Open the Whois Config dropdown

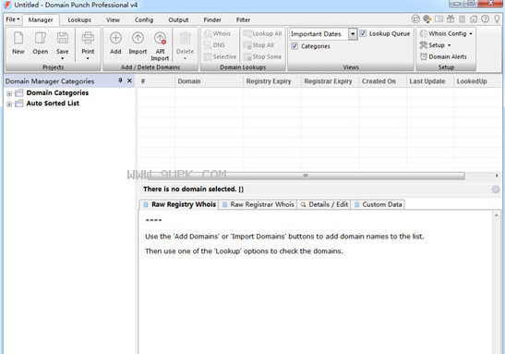coord(447,33)
